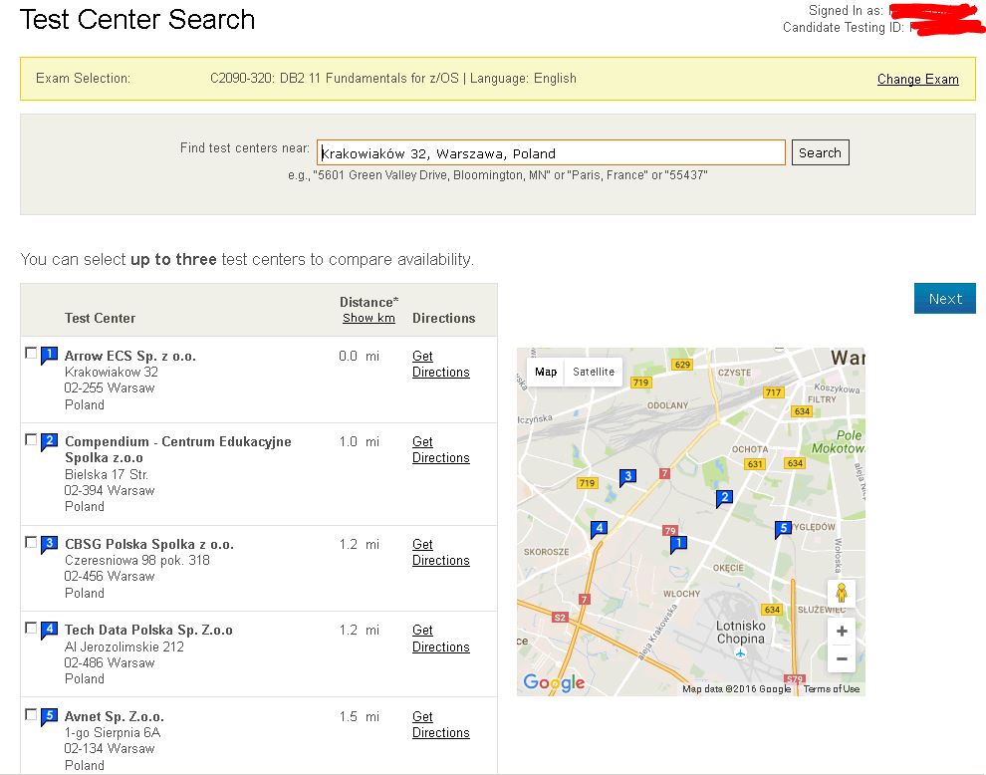Click the Lotnisko Chopina airport icon

pyautogui.click(x=740, y=653)
